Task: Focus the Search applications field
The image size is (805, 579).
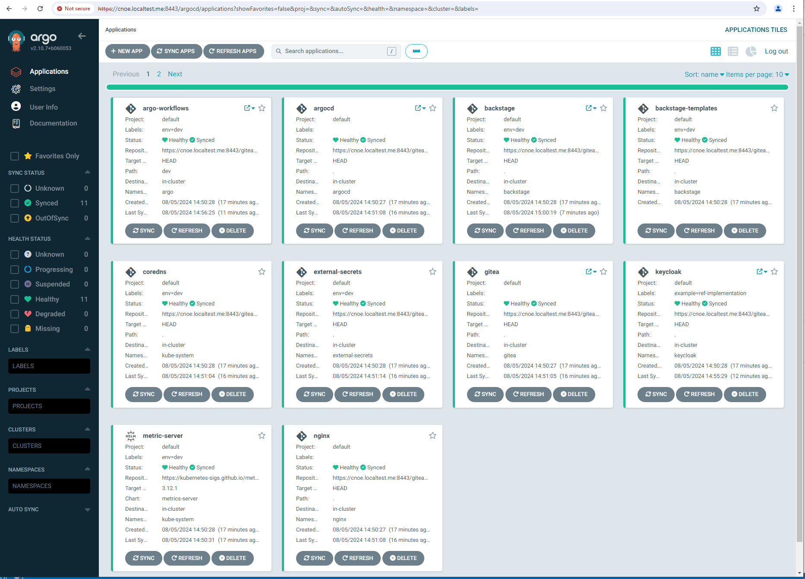Action: [x=335, y=51]
